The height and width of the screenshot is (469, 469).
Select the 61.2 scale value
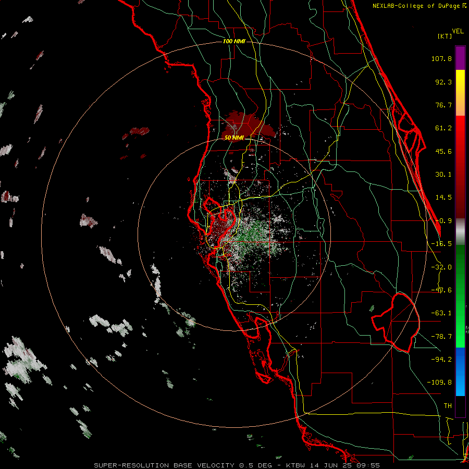pyautogui.click(x=443, y=128)
